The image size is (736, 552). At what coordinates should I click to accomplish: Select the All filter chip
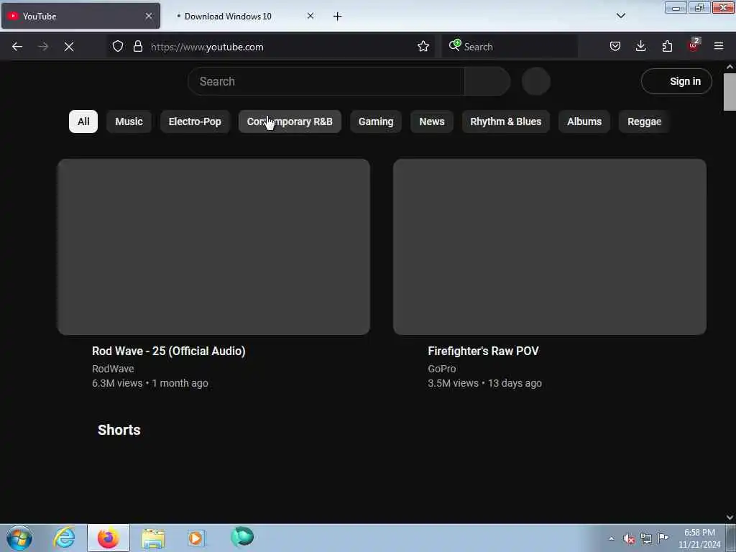click(83, 121)
